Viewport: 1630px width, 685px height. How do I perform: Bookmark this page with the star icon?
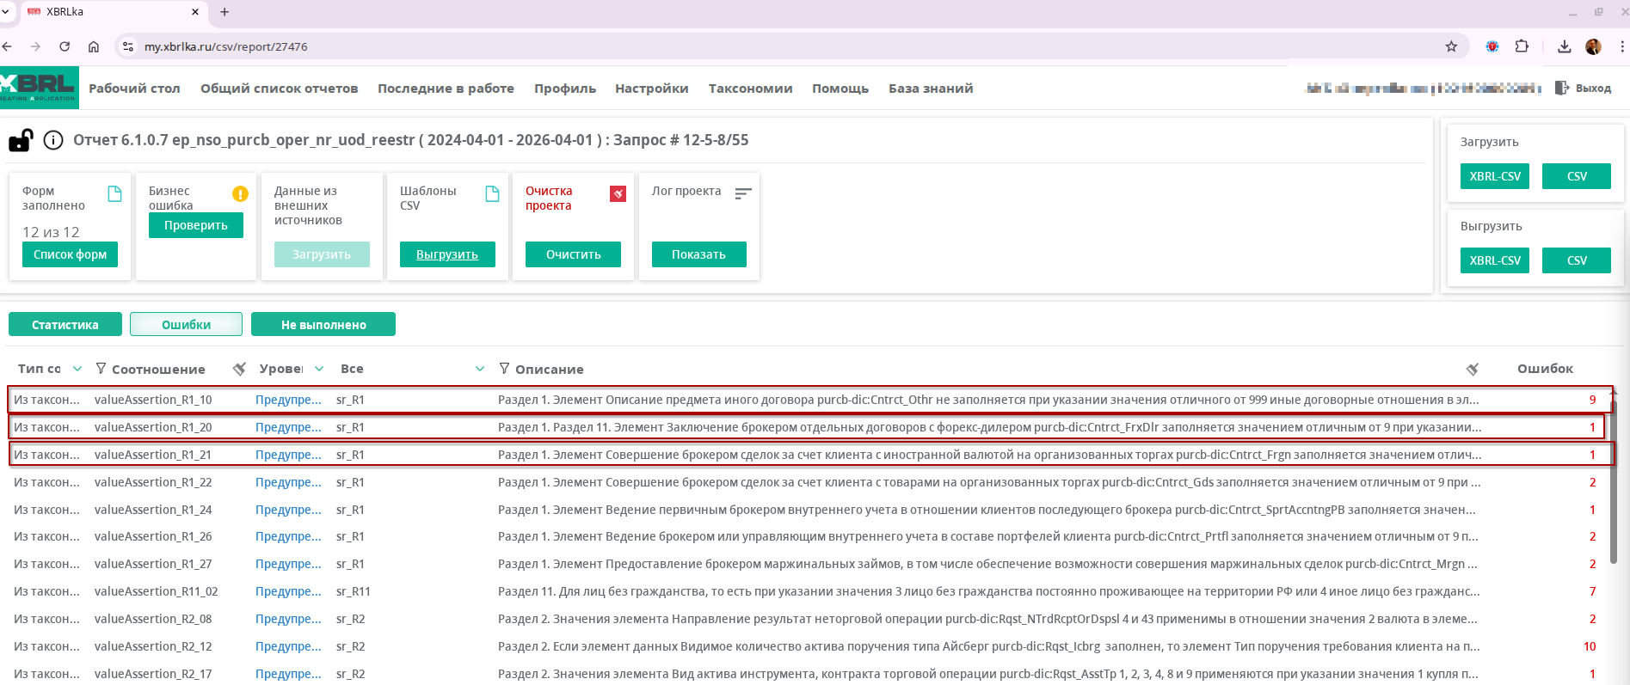[x=1451, y=46]
